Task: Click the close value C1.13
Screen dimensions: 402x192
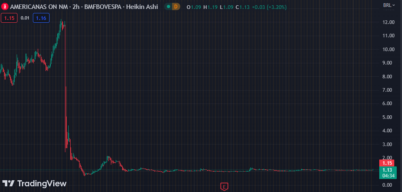Action: click(x=242, y=7)
